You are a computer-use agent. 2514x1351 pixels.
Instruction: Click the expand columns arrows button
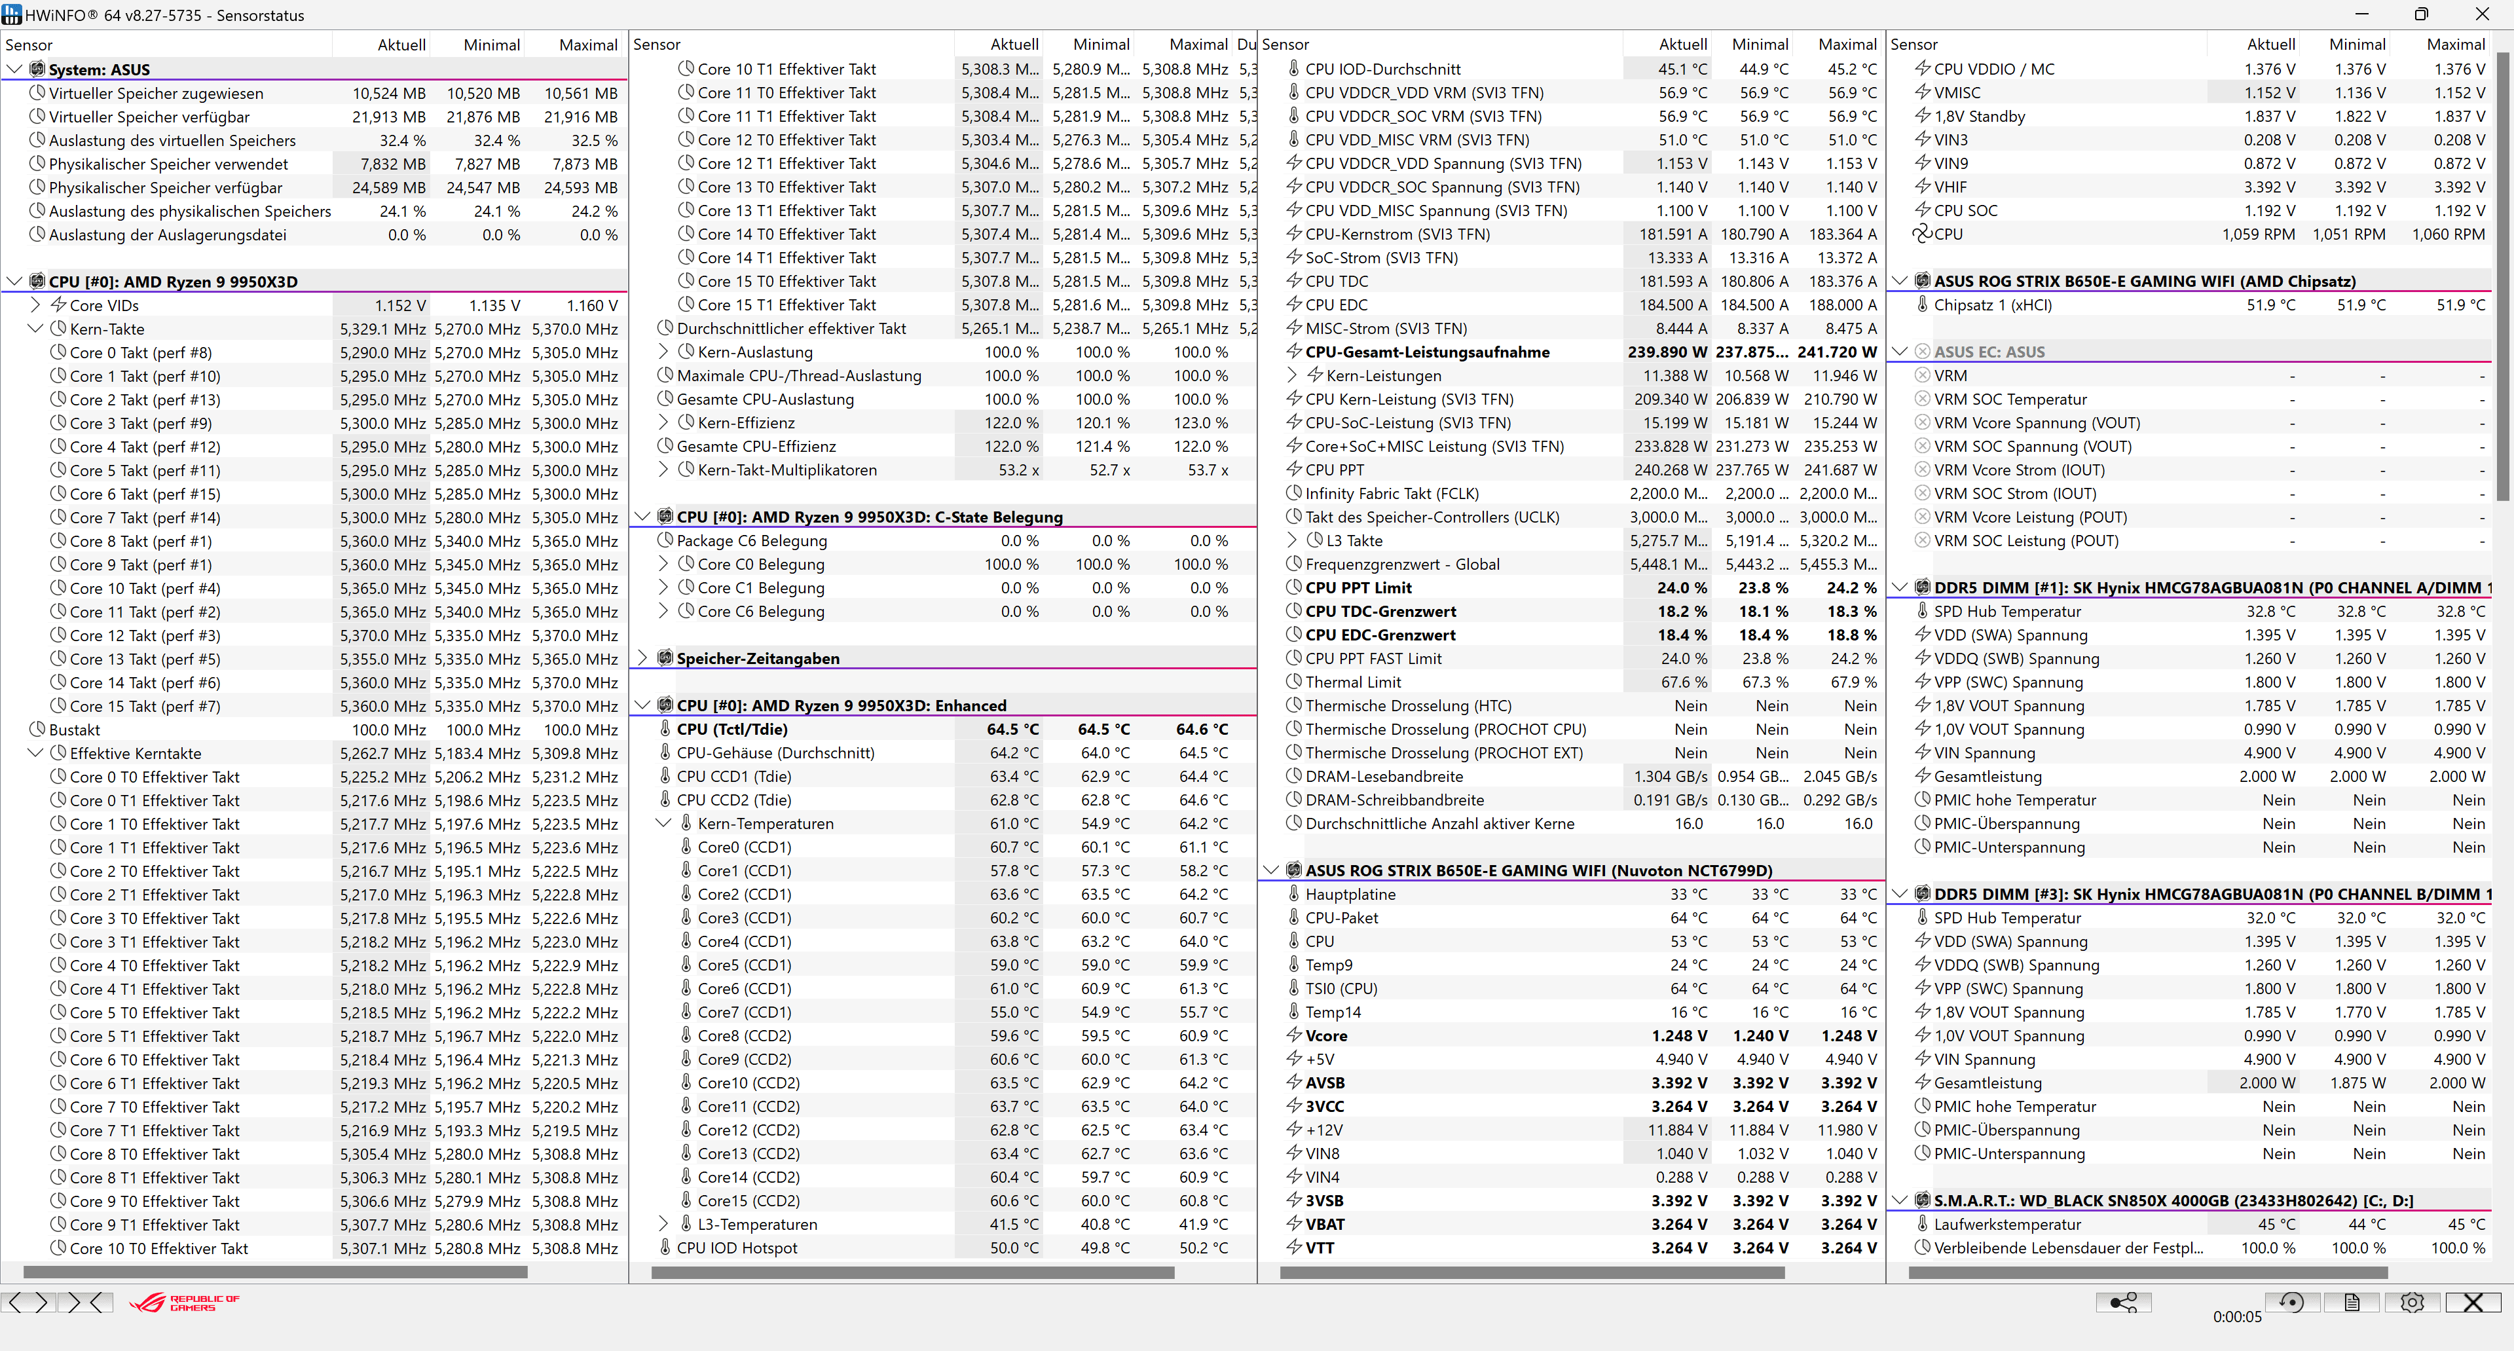pos(28,1302)
